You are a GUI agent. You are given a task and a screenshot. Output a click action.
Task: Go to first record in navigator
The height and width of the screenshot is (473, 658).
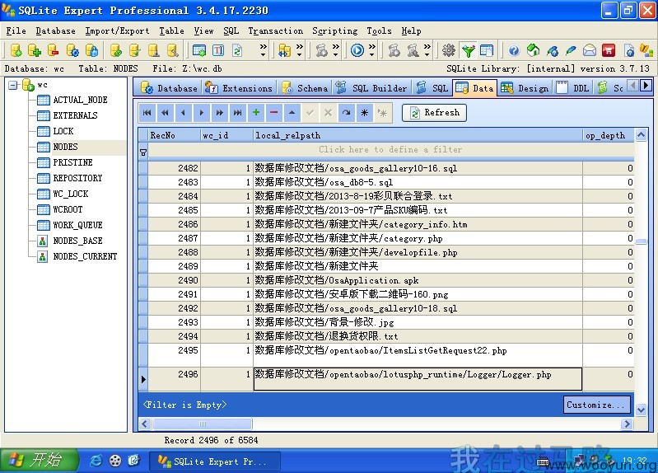[147, 113]
